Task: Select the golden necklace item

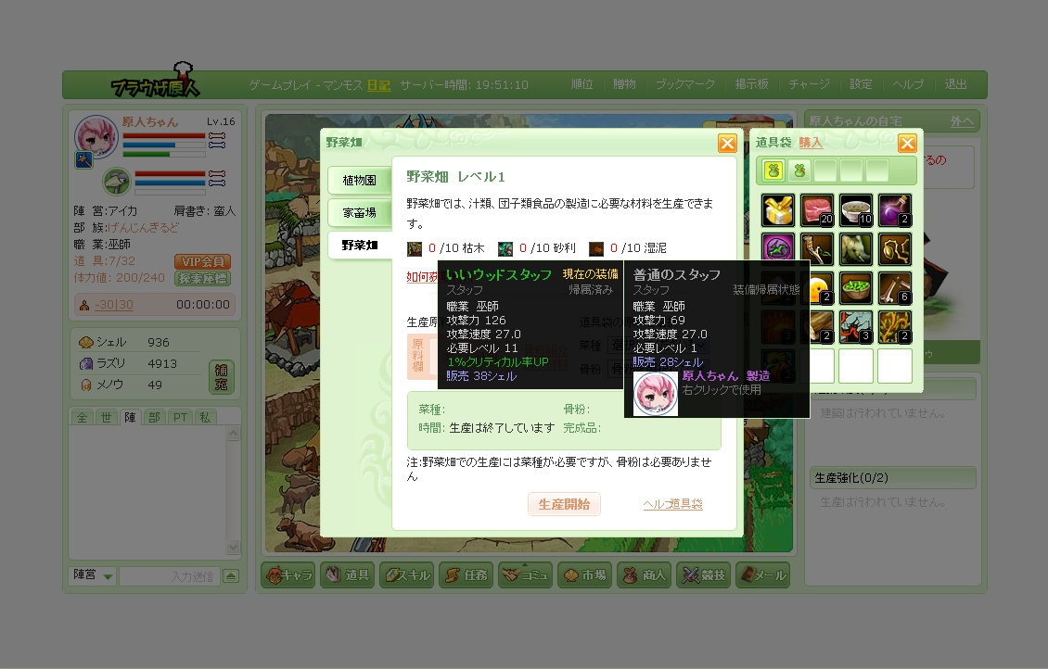Action: click(x=894, y=249)
